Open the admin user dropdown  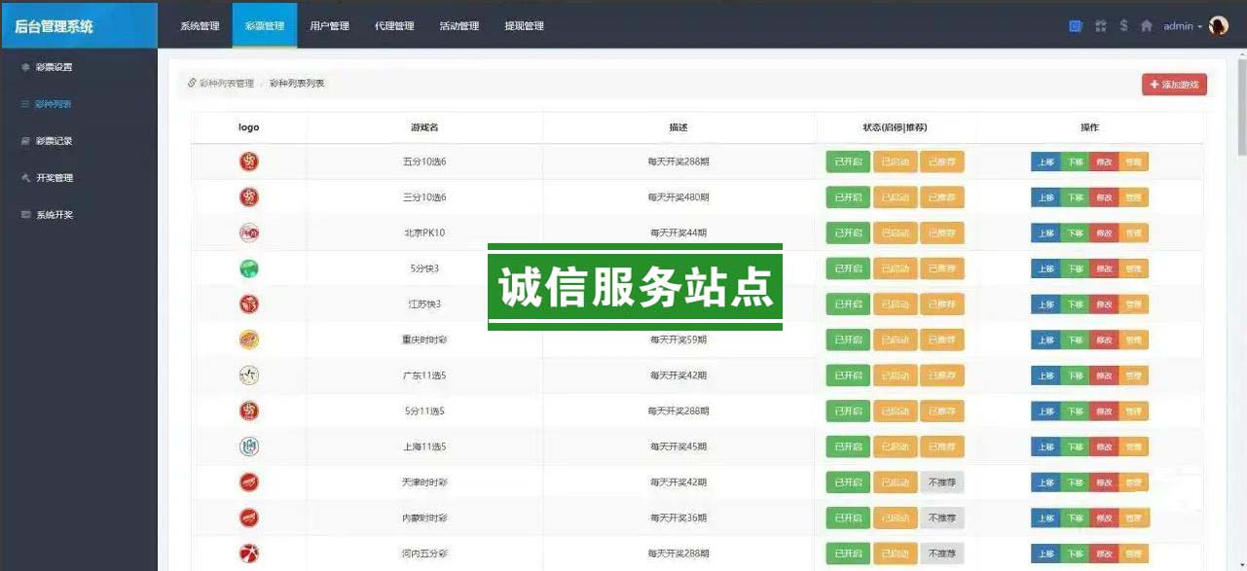[x=1183, y=26]
